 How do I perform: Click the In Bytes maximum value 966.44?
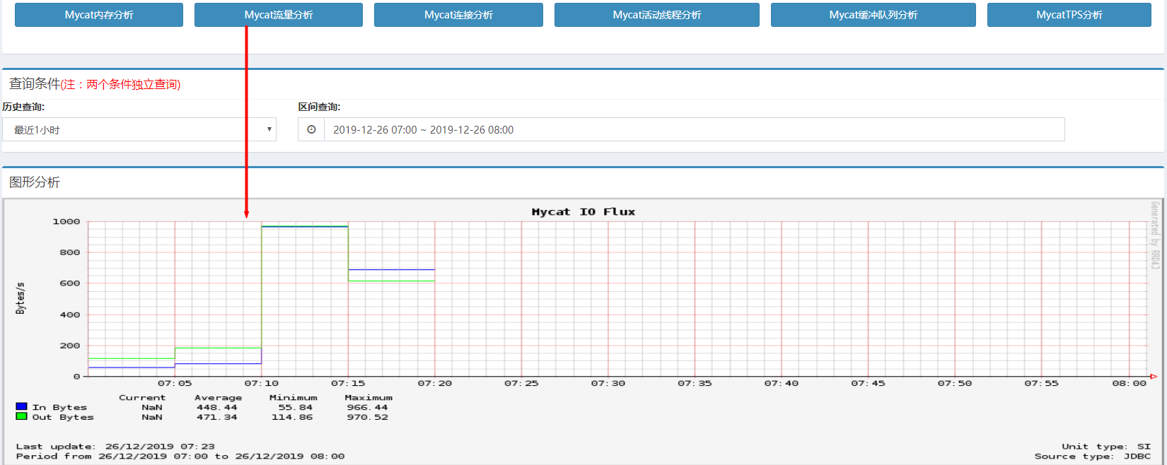coord(367,407)
